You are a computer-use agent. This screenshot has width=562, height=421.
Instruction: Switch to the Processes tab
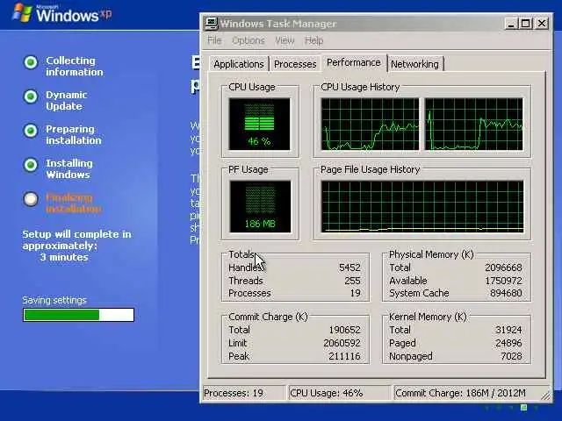click(x=295, y=64)
